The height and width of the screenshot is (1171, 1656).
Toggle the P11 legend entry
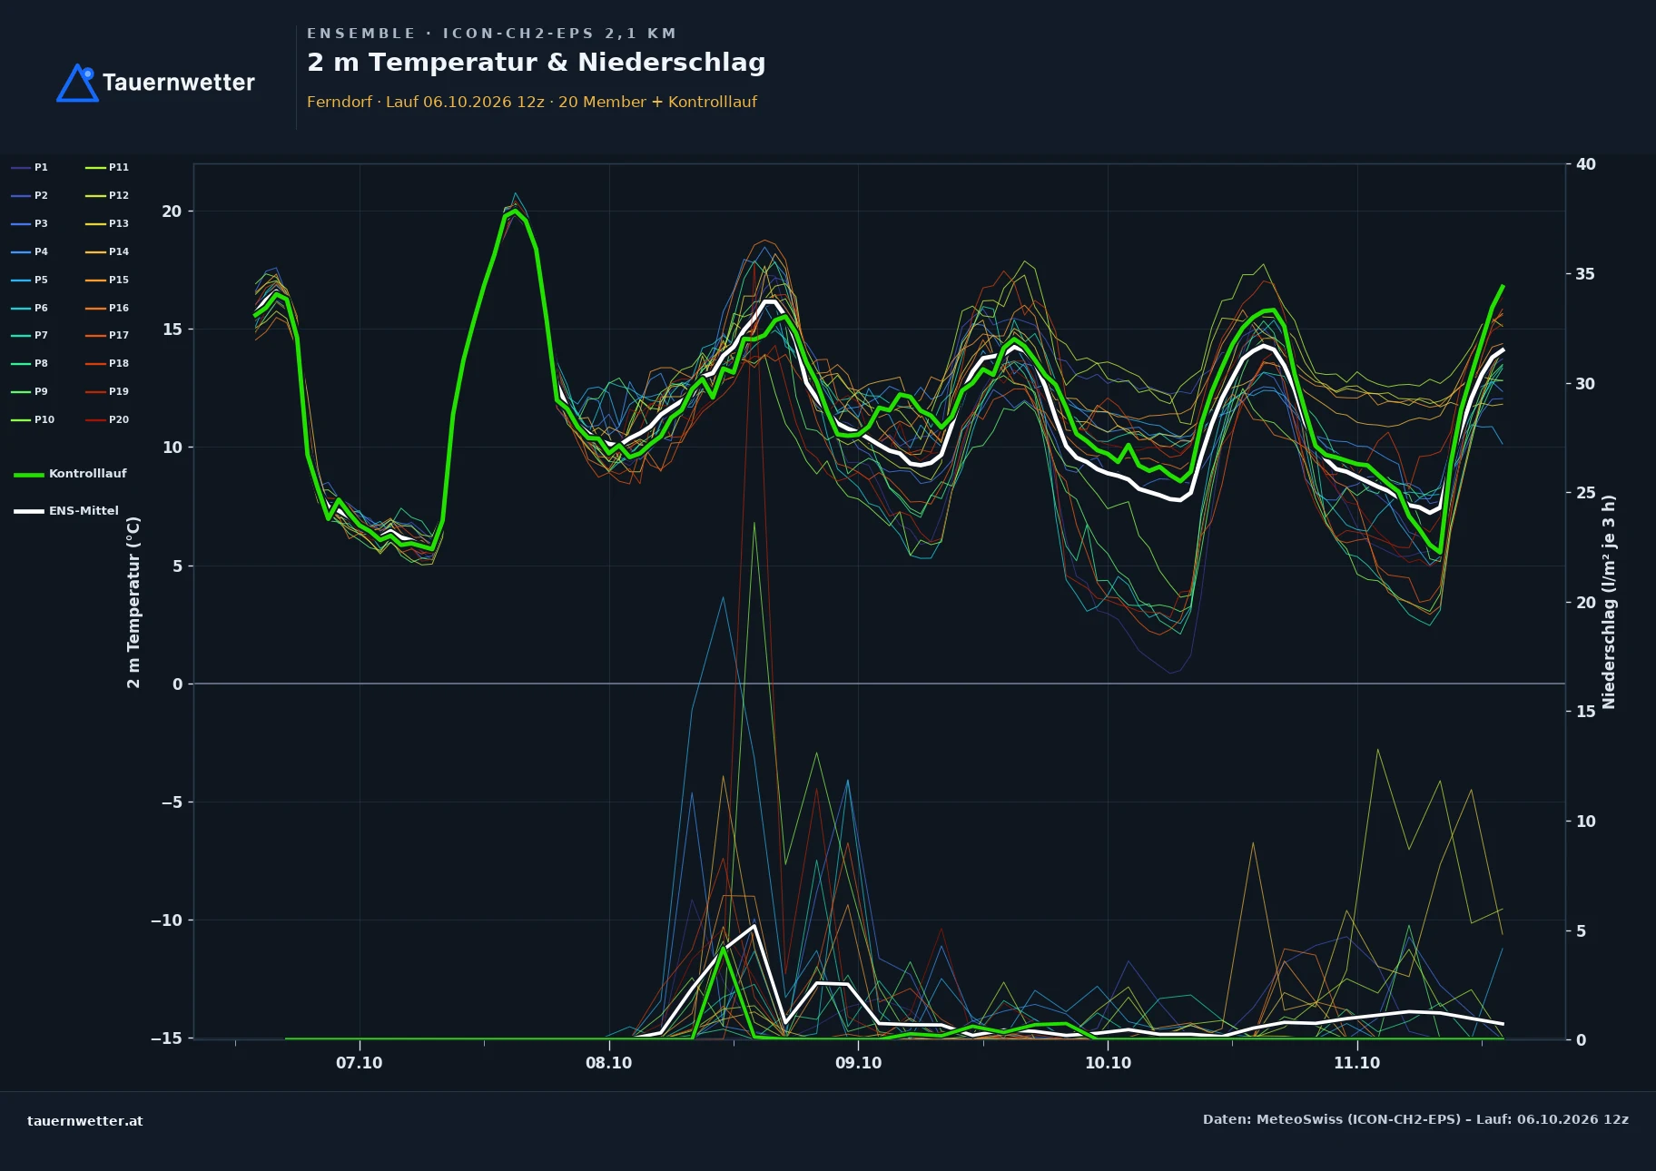[x=107, y=167]
